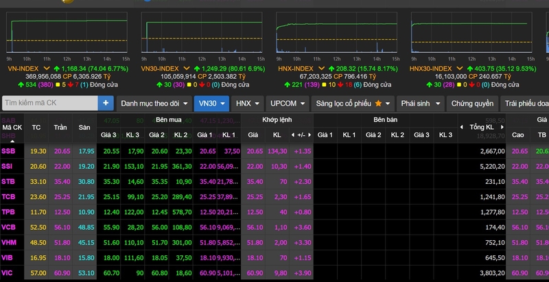Image resolution: width=549 pixels, height=282 pixels.
Task: Open the VN30-INDEX selector chevron
Action: click(x=187, y=69)
